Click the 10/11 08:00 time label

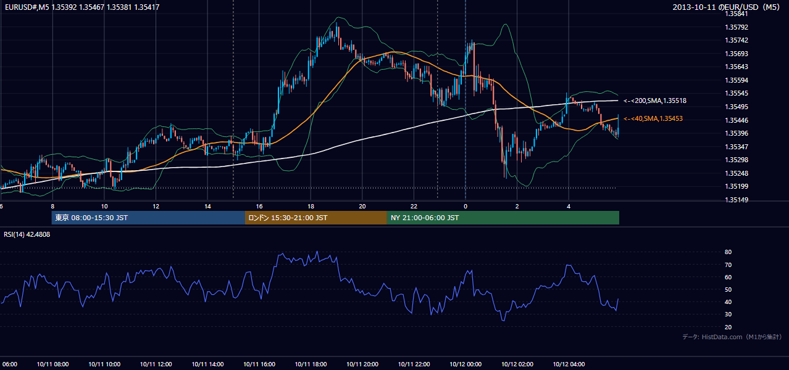52,364
